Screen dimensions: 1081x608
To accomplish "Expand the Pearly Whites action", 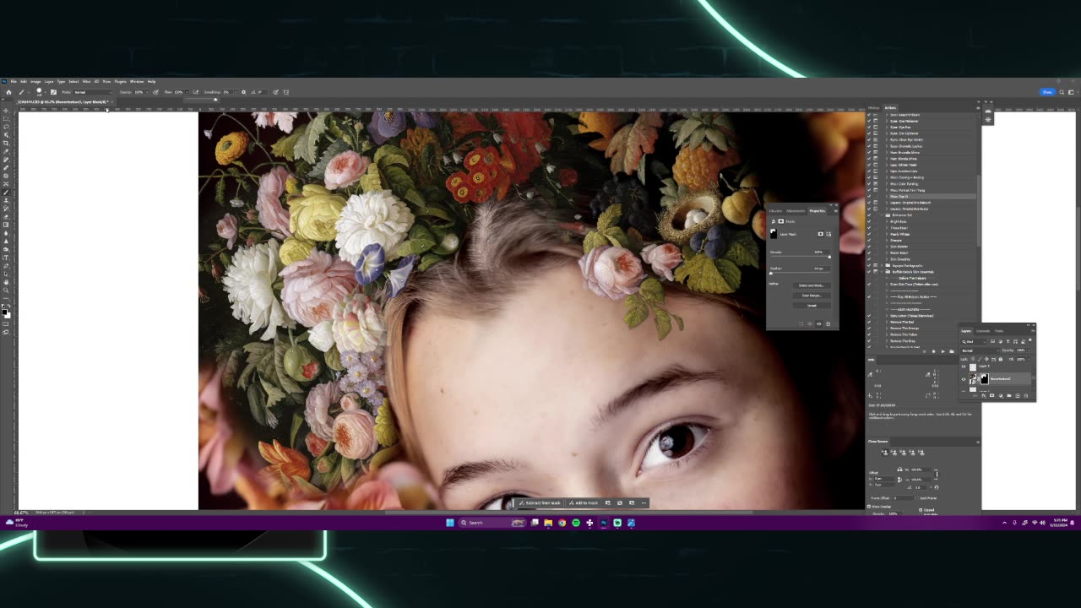I will click(887, 234).
